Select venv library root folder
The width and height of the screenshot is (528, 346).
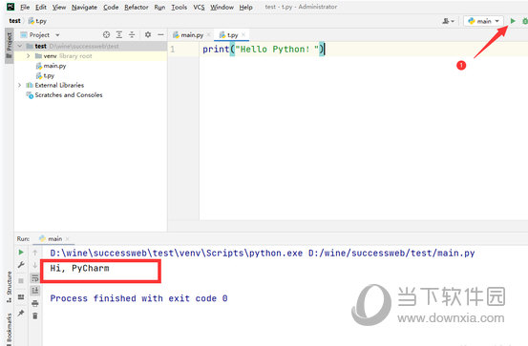[91, 56]
